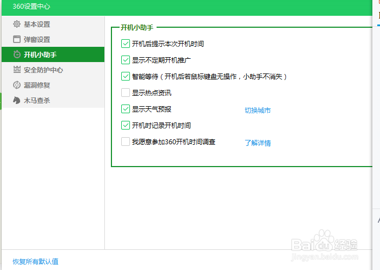Screen dimensions: 380x270
Task: Open the 了解详情 link
Action: point(258,143)
